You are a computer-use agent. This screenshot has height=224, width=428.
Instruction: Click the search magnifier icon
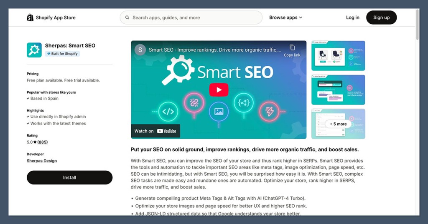pos(127,17)
